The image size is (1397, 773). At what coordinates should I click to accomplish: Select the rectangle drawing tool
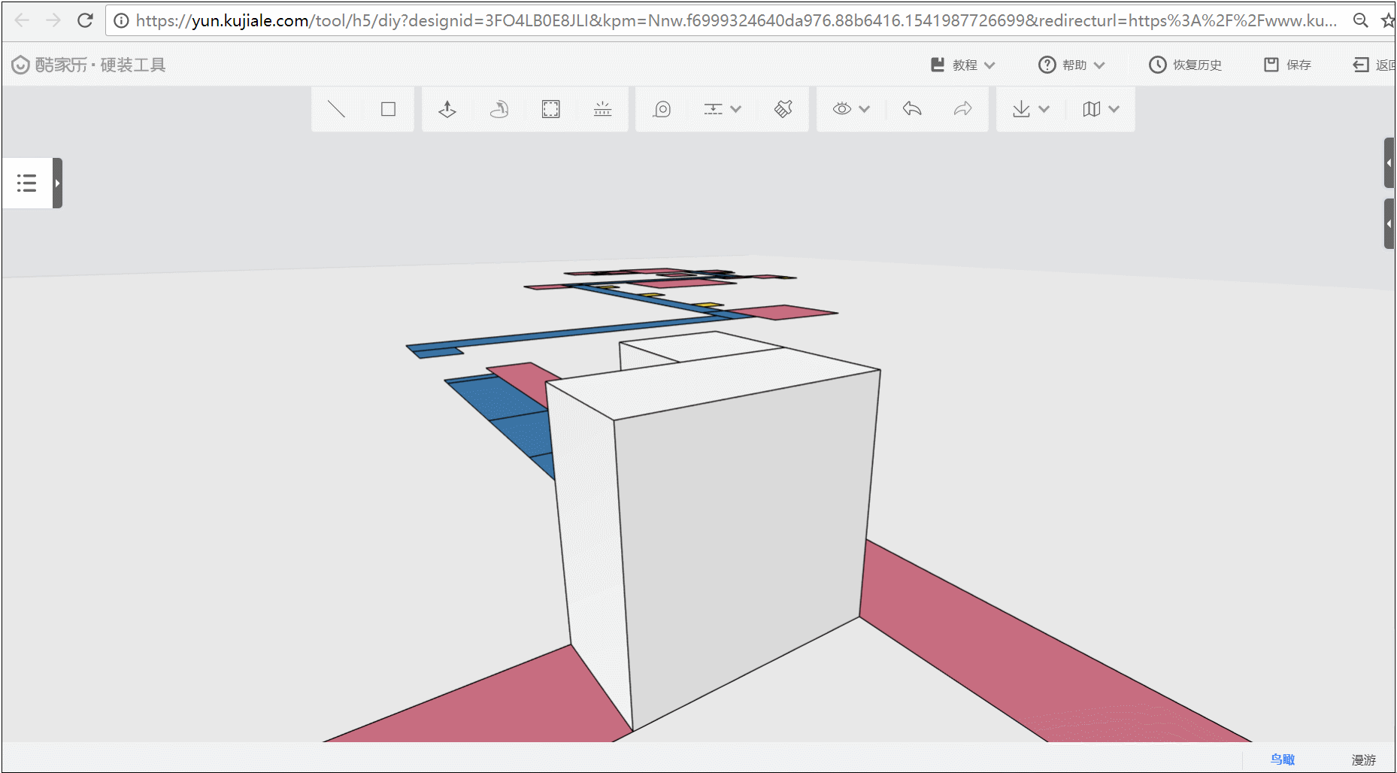[x=388, y=109]
